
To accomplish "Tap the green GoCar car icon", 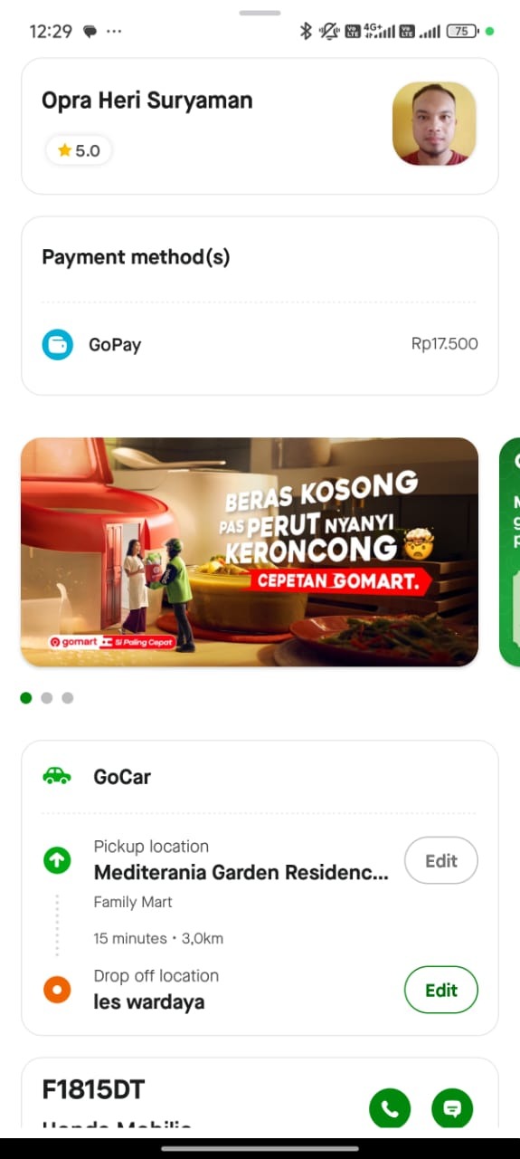I will pyautogui.click(x=57, y=776).
